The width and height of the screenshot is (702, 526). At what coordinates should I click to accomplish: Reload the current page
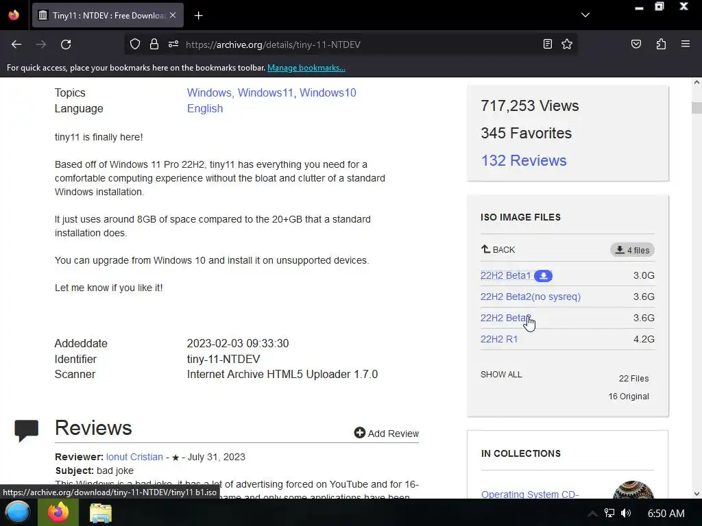click(x=66, y=45)
